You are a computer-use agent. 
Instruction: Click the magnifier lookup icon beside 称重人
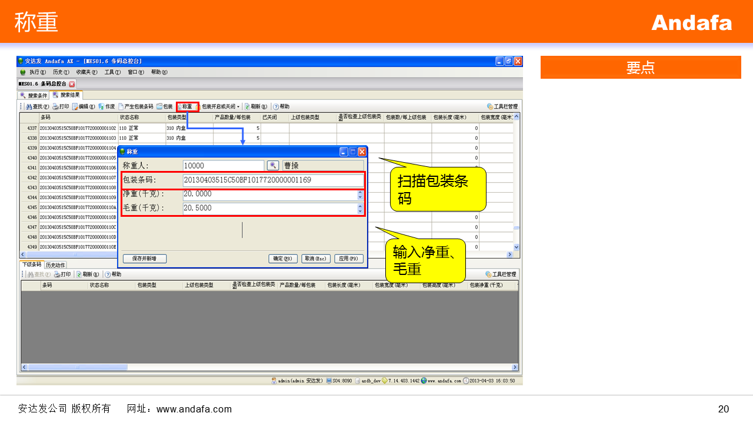(273, 166)
